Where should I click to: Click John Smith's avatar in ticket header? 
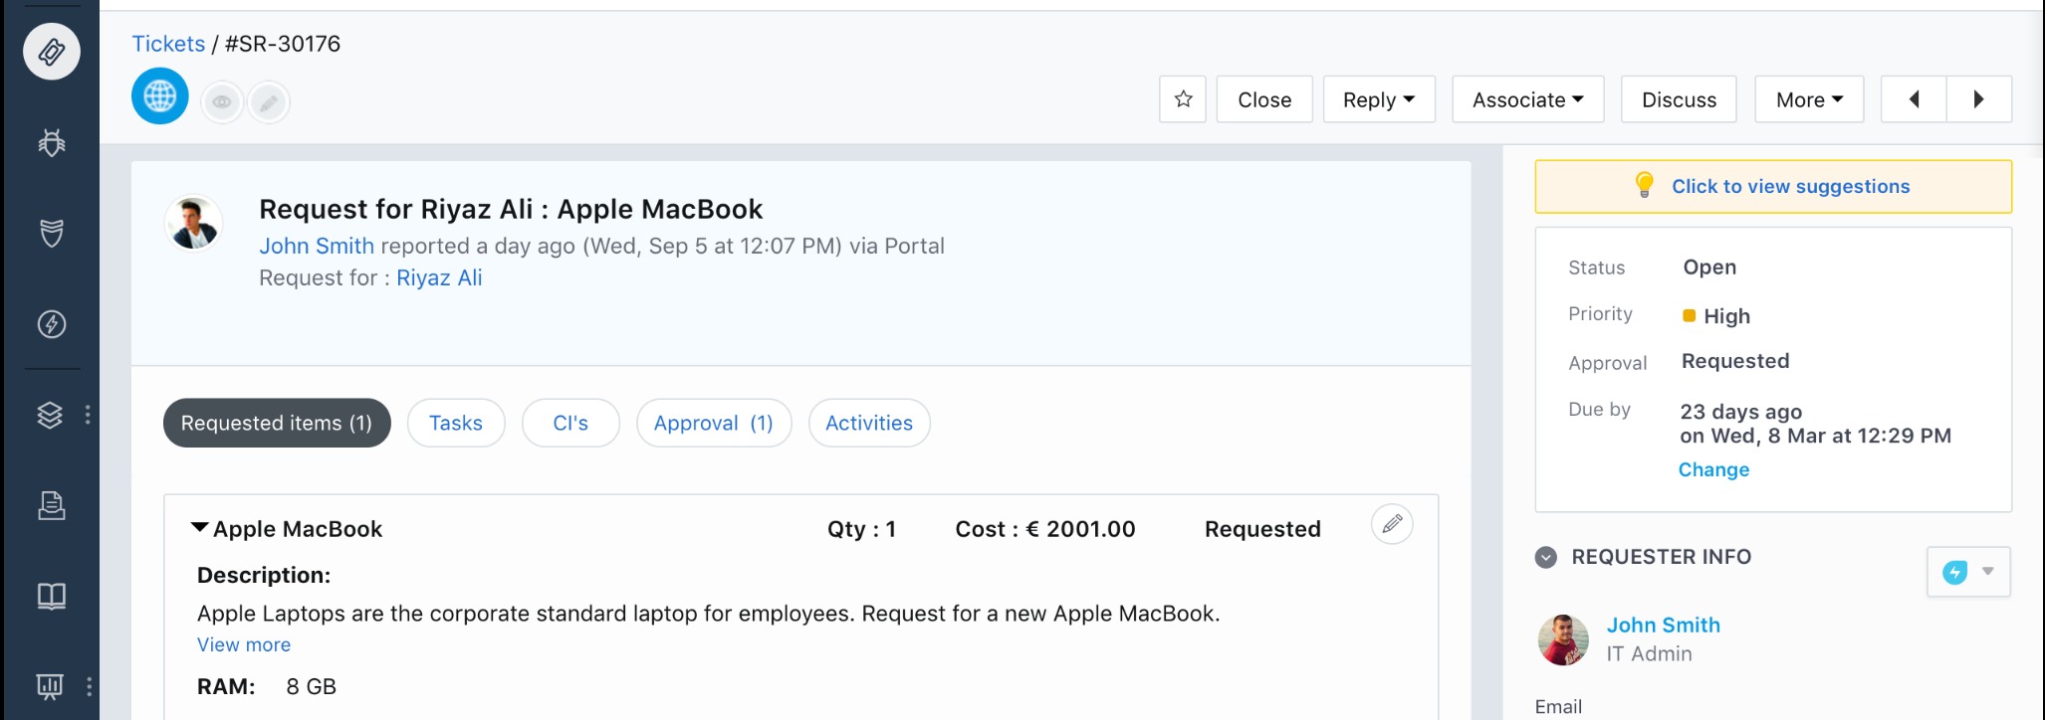(193, 223)
